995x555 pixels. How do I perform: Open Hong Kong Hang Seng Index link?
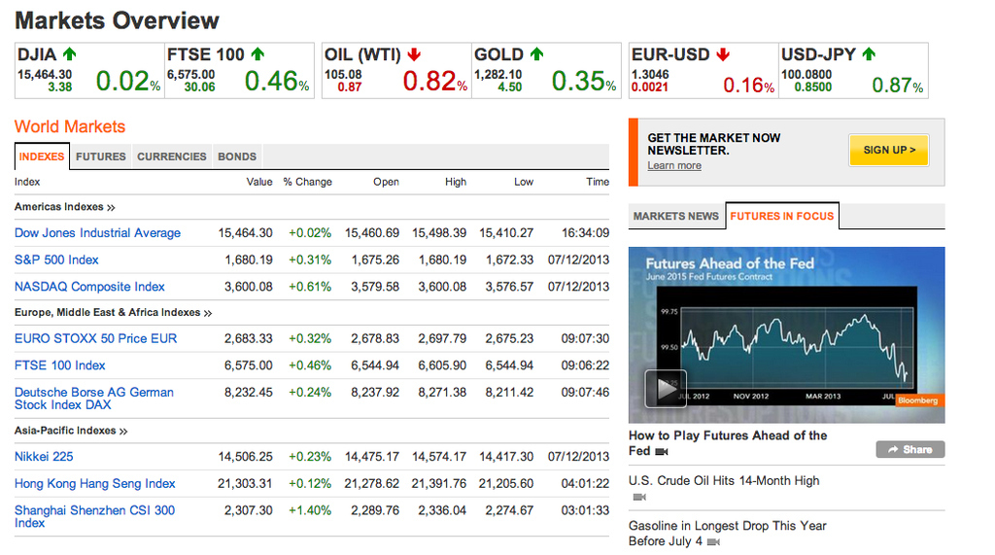pos(94,483)
